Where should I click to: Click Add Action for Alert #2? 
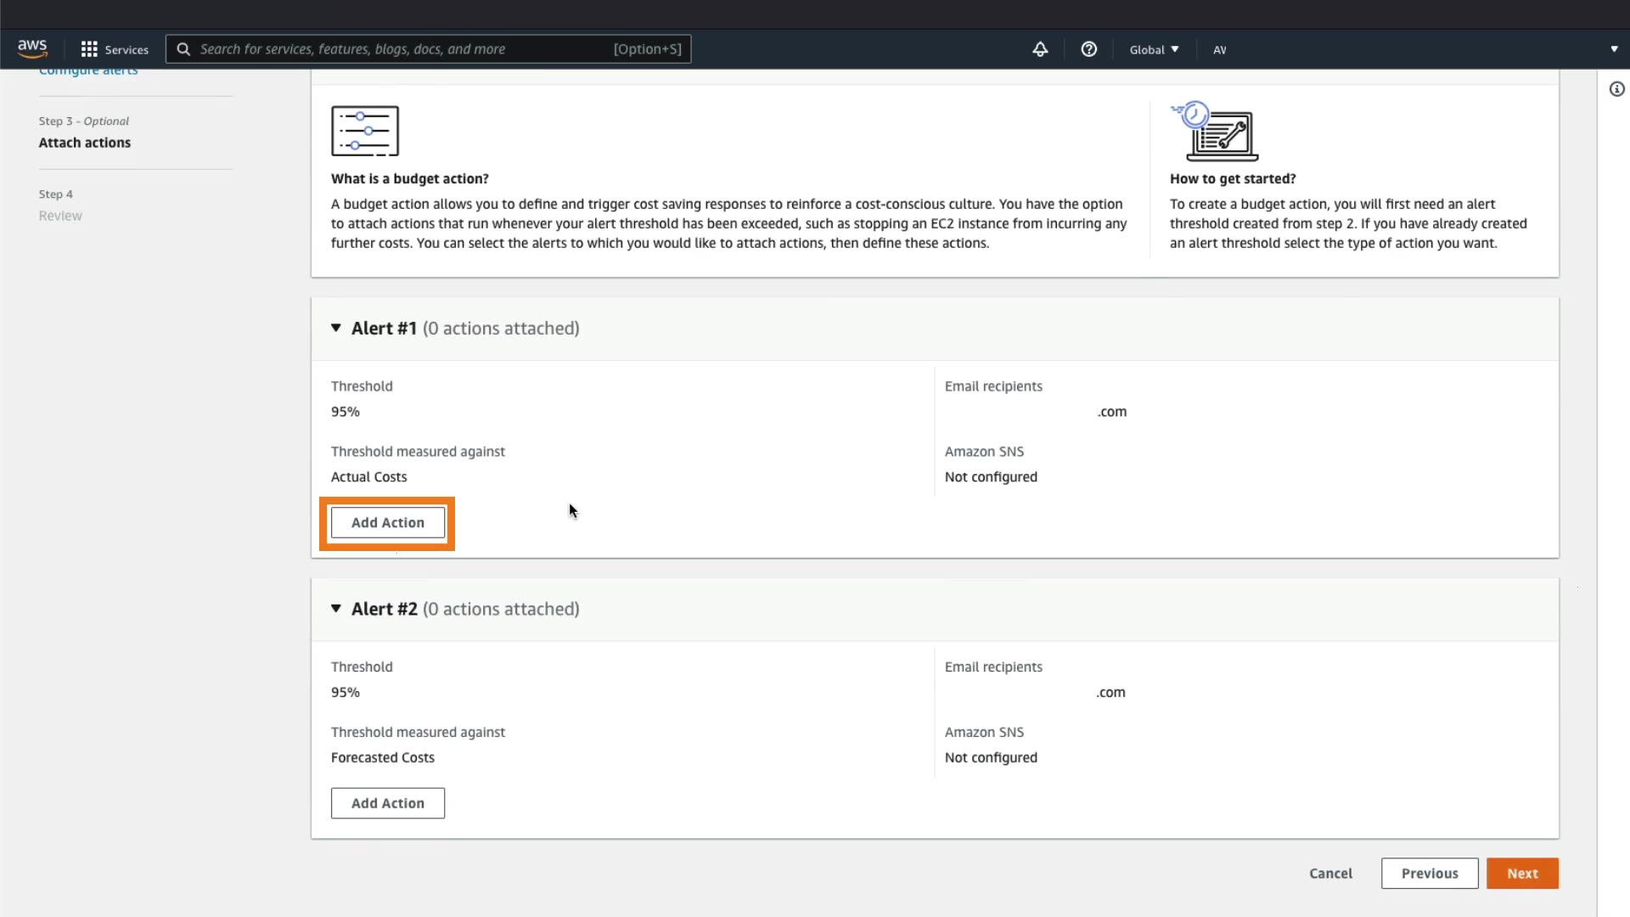(x=388, y=803)
